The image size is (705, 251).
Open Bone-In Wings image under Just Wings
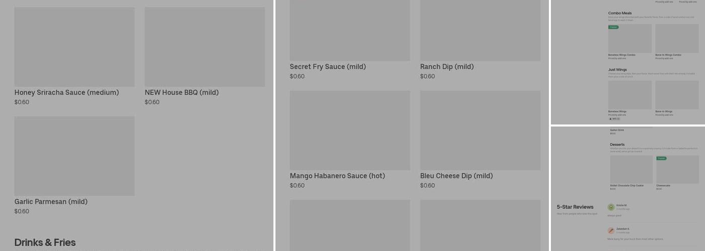(x=677, y=95)
